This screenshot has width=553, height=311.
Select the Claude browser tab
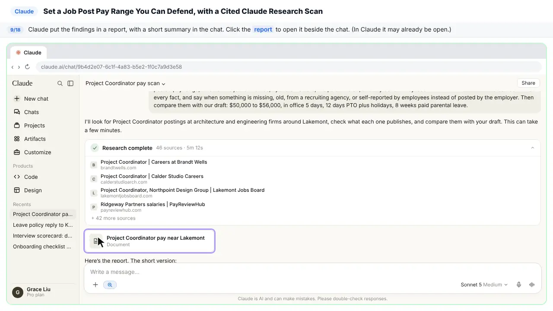[29, 53]
